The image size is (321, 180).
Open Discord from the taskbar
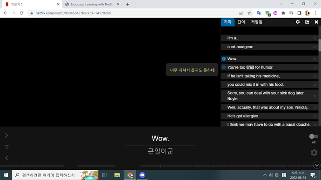click(x=142, y=175)
